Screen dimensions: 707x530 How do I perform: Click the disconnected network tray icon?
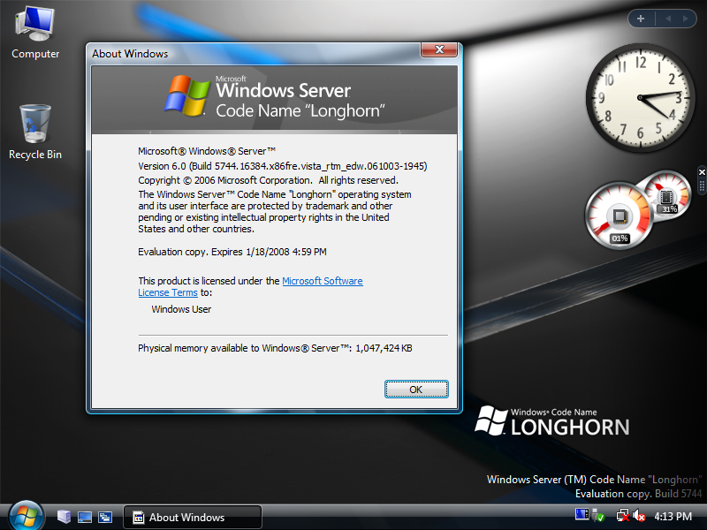pos(623,515)
